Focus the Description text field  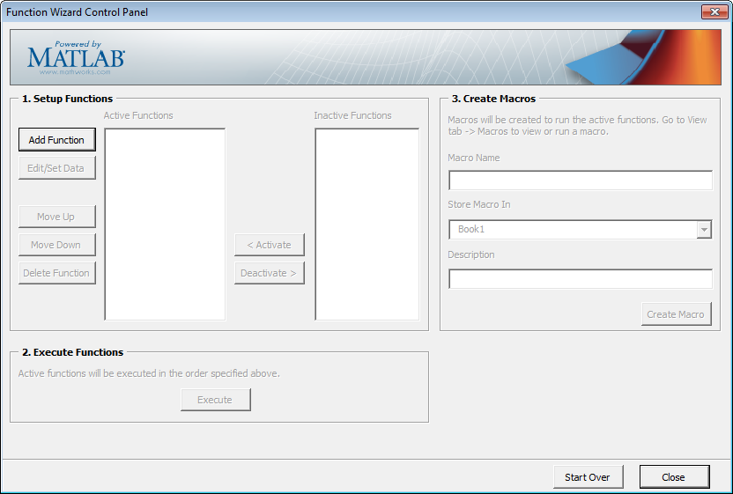[x=580, y=278]
